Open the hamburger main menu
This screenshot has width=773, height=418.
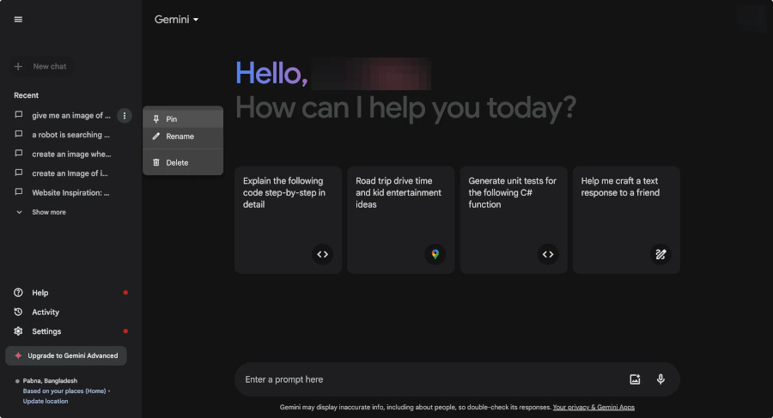18,19
